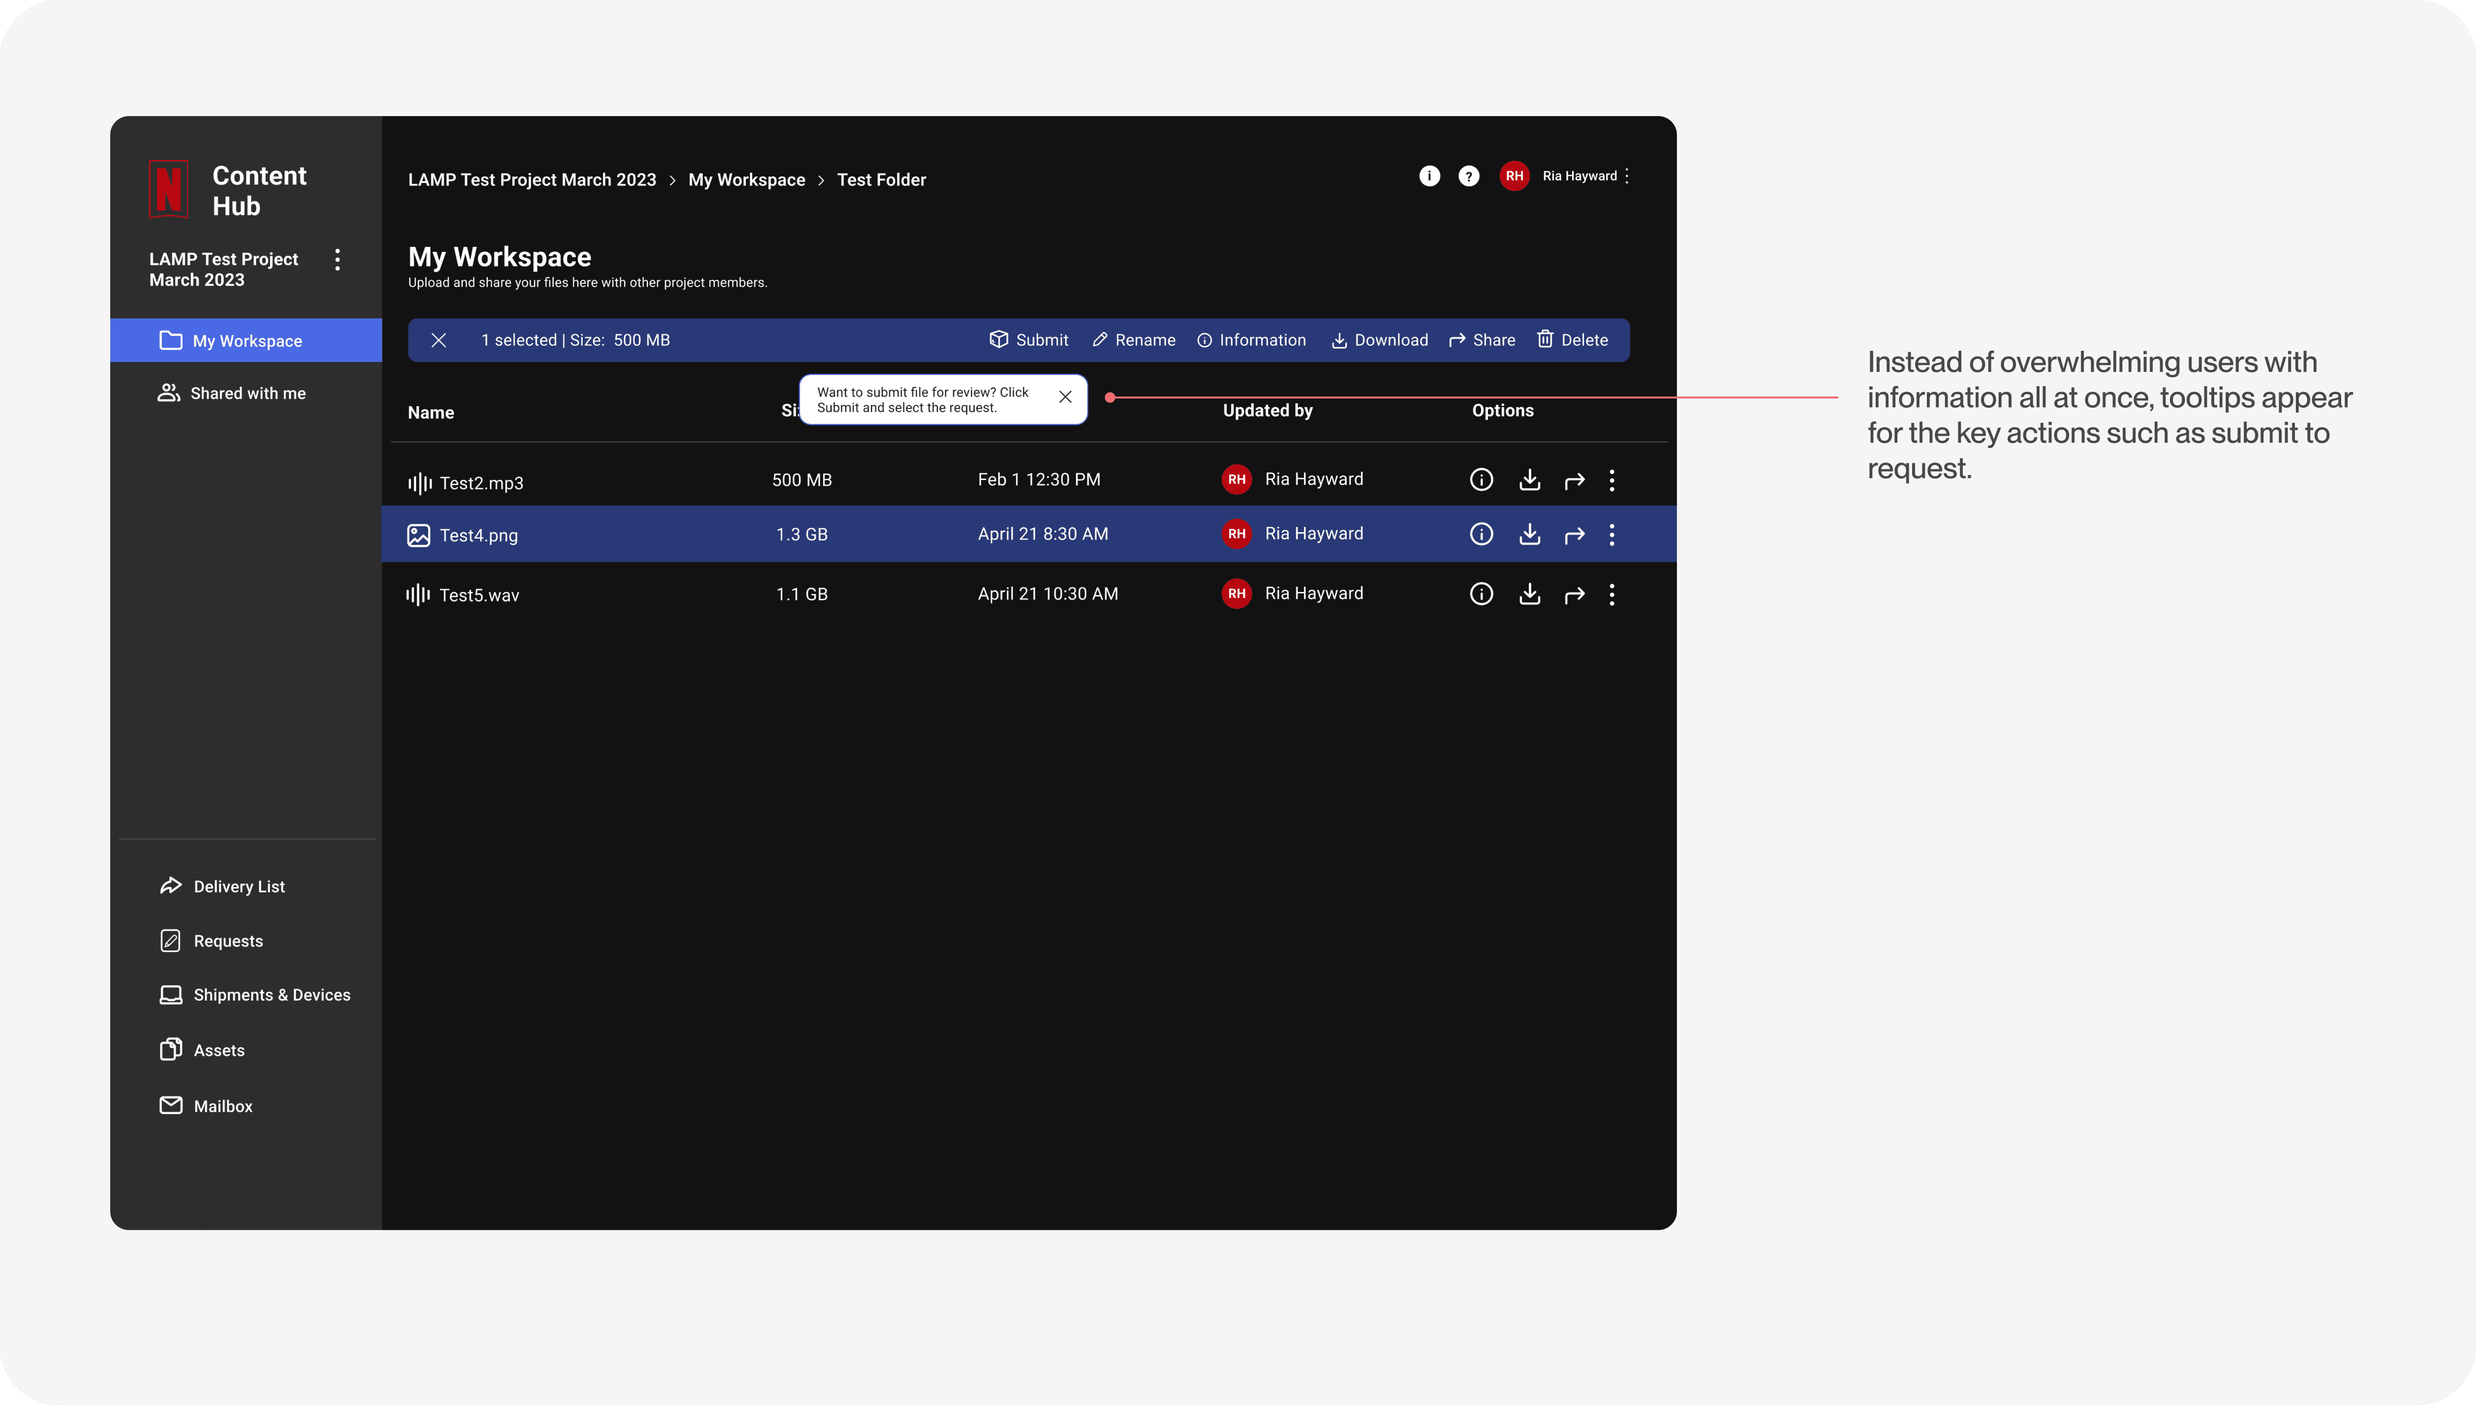Open info icon for Test2.mp3 row

1481,480
